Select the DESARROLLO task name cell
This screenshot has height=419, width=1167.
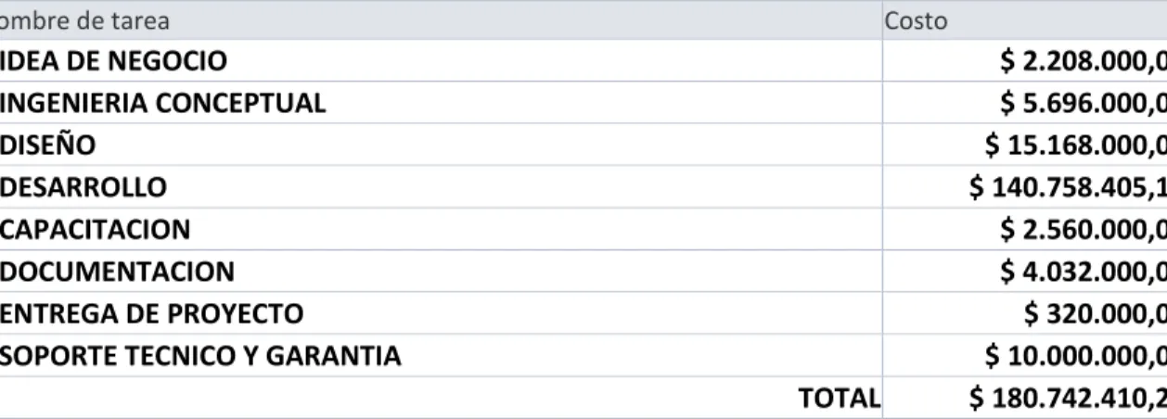click(441, 187)
